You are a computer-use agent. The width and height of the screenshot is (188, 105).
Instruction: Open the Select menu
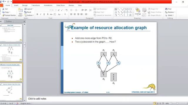tap(169, 15)
